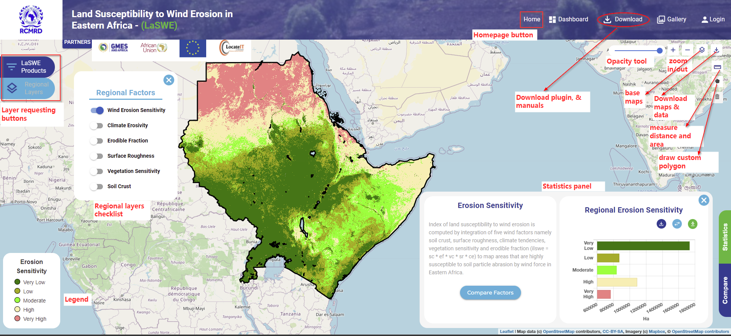This screenshot has height=336, width=731.
Task: Enable the Soil Crust layer toggle
Action: pos(97,187)
